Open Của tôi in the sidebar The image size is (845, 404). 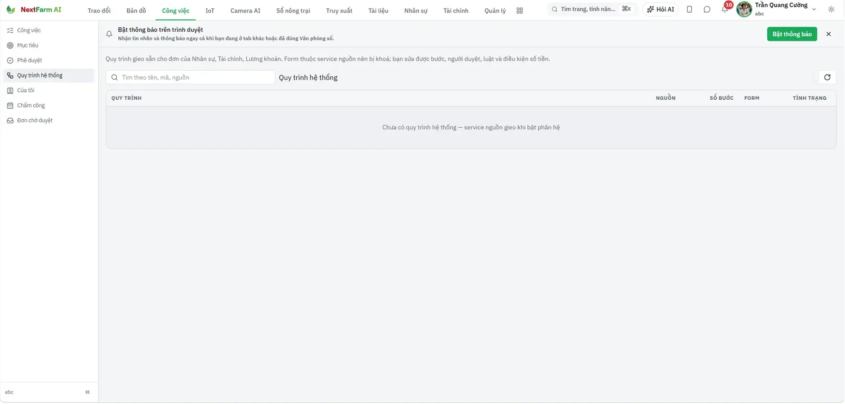pyautogui.click(x=49, y=91)
